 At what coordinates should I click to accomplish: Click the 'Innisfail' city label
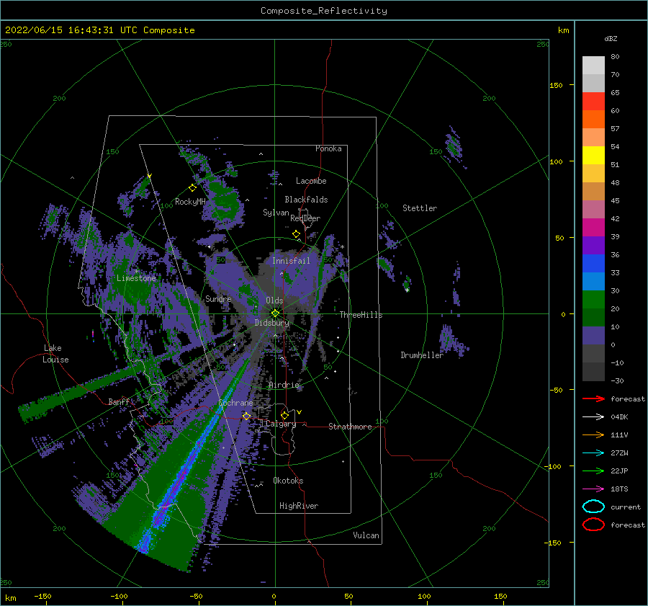tap(291, 261)
